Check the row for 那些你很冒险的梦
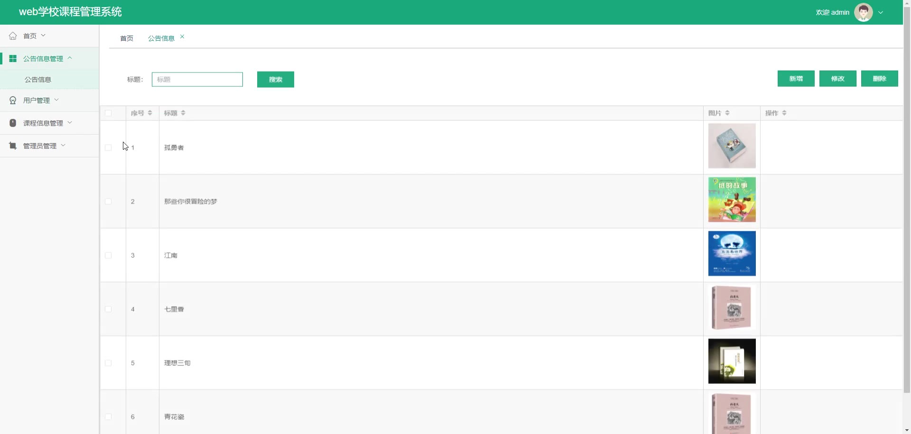The width and height of the screenshot is (911, 434). [108, 201]
